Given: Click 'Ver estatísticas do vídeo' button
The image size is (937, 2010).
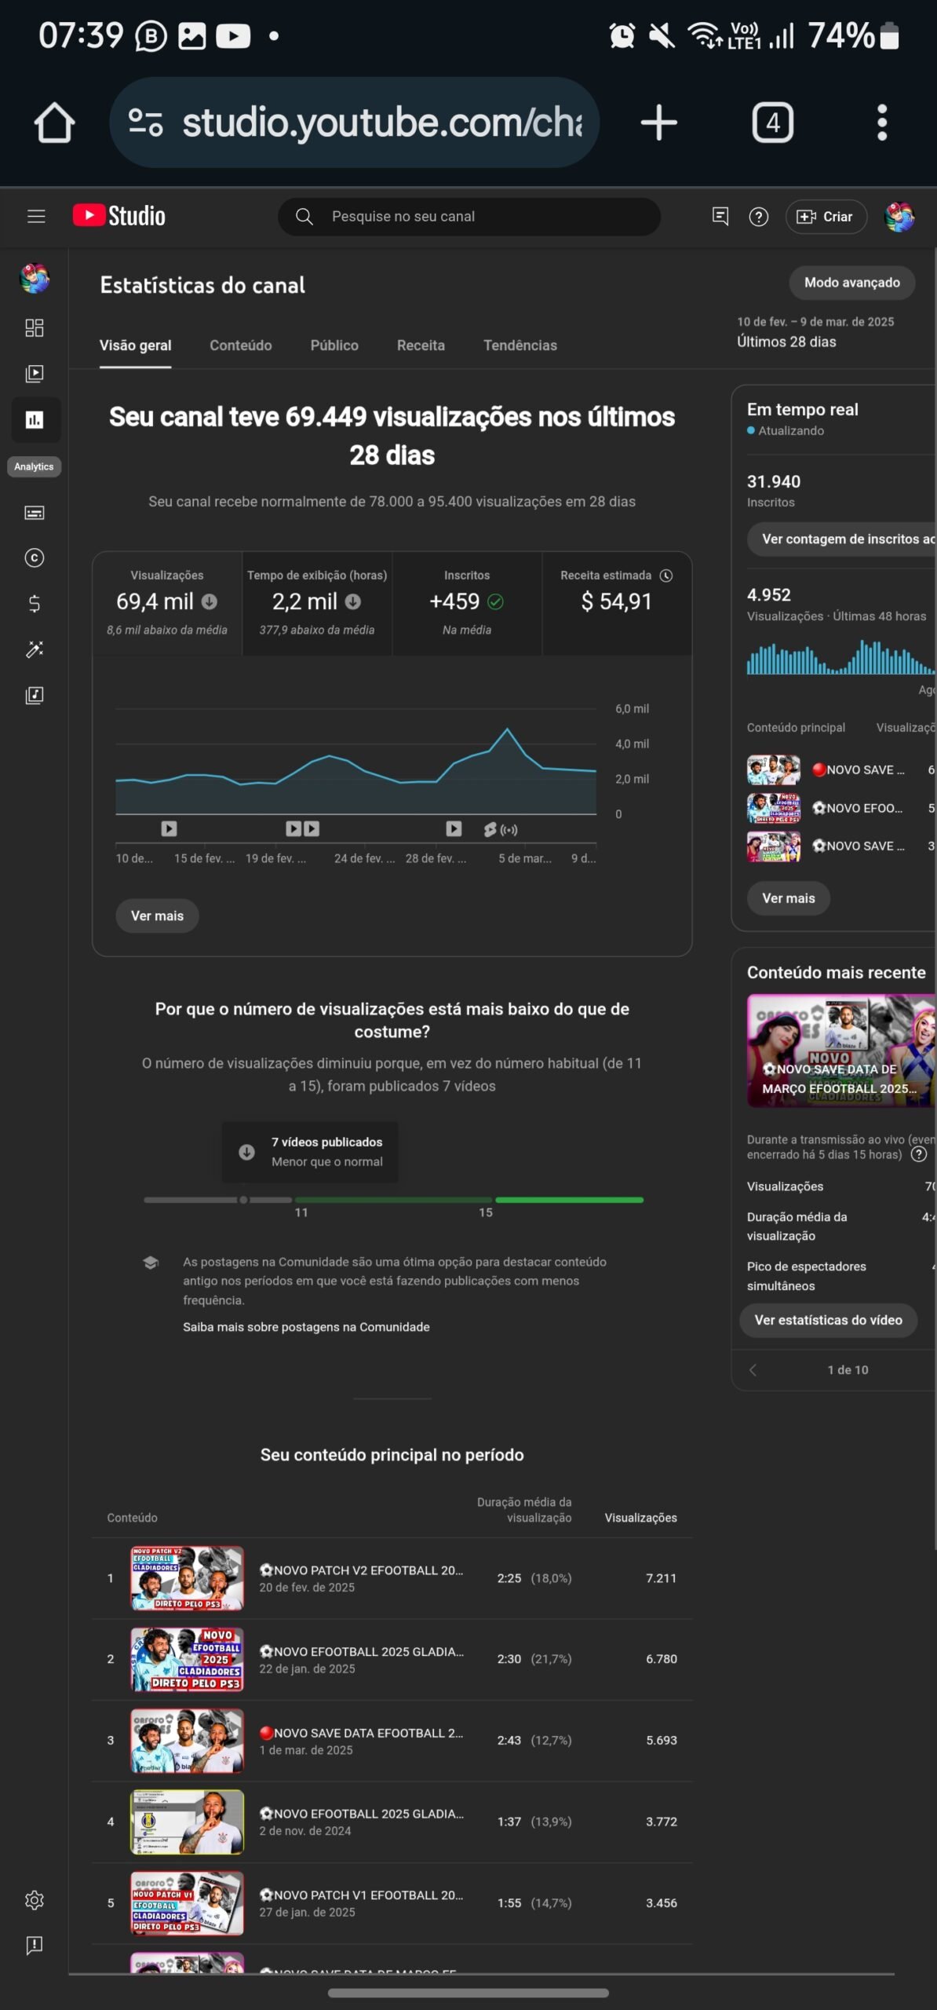Looking at the screenshot, I should click(828, 1321).
